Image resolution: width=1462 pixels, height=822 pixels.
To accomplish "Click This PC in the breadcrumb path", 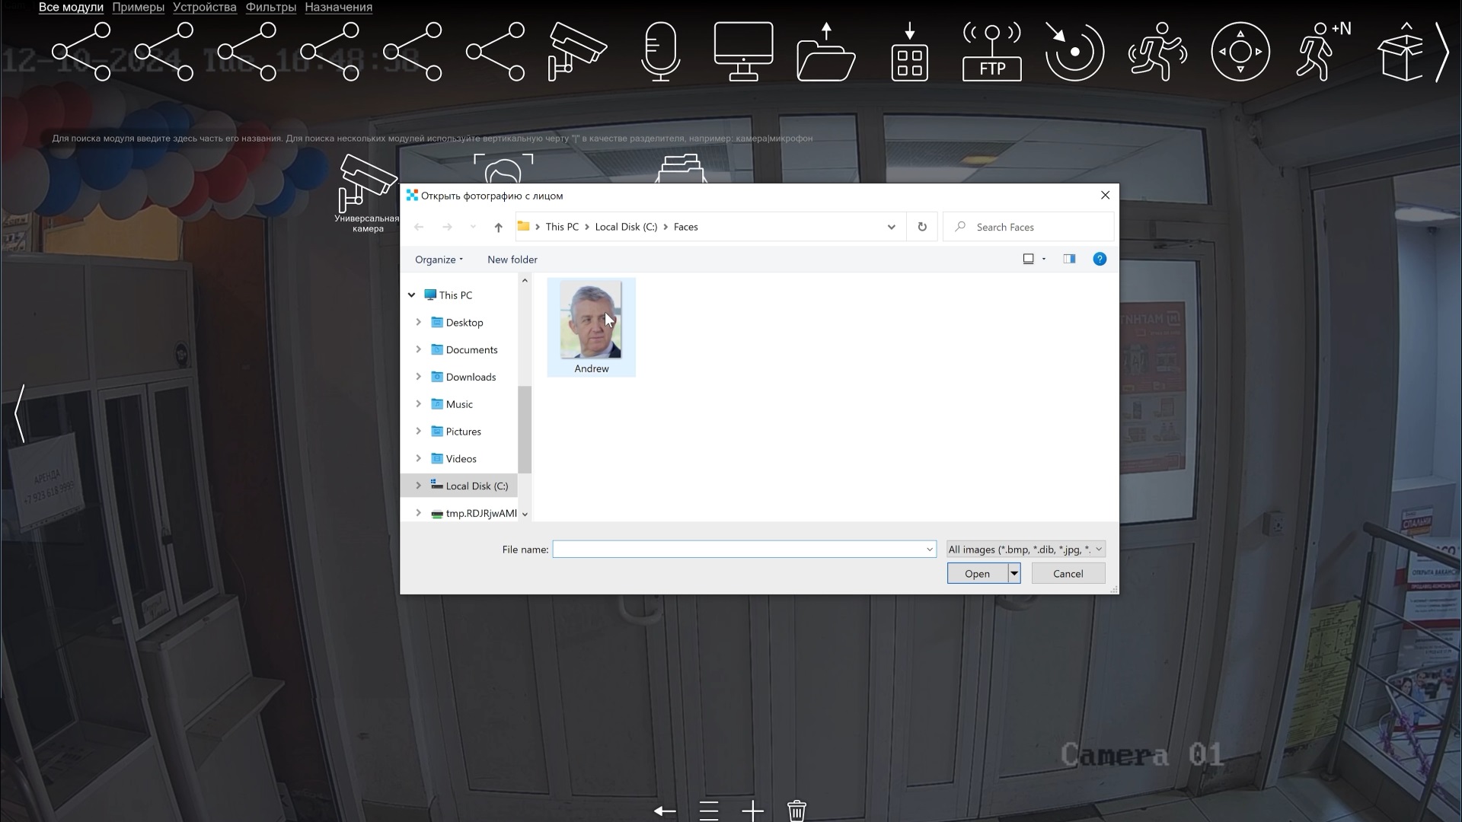I will click(x=562, y=227).
